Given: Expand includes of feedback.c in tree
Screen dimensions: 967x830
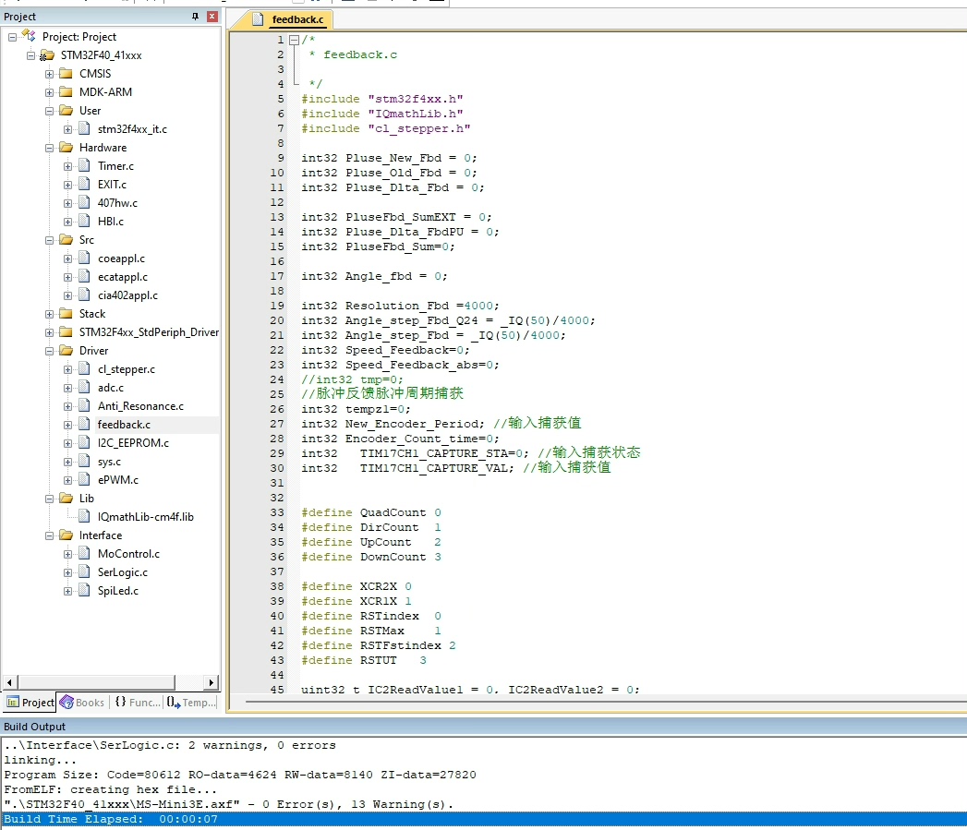Looking at the screenshot, I should [67, 425].
